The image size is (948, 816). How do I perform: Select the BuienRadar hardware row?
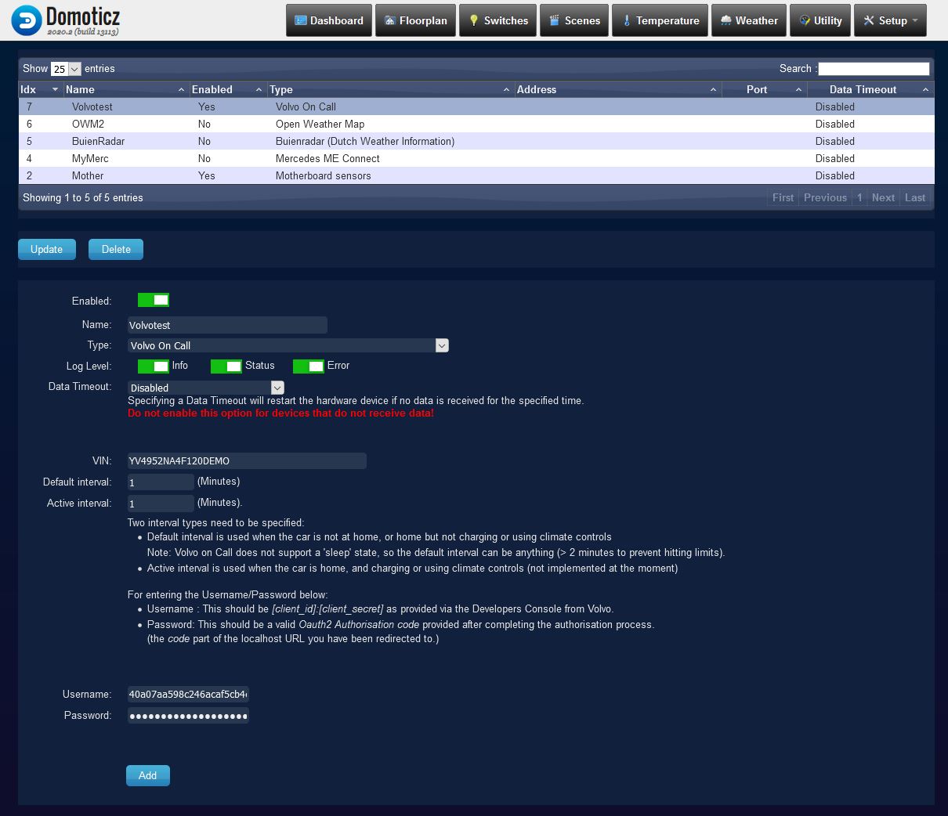[x=476, y=141]
